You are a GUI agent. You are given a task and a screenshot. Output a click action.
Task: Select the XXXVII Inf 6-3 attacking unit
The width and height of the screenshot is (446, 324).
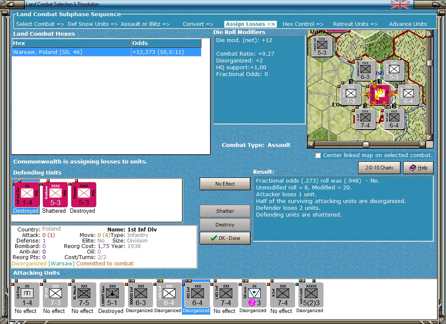pos(140,295)
